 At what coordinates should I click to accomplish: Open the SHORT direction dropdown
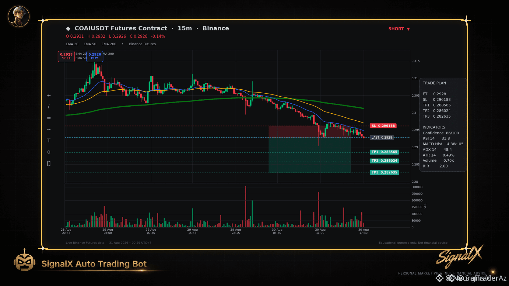tap(399, 29)
